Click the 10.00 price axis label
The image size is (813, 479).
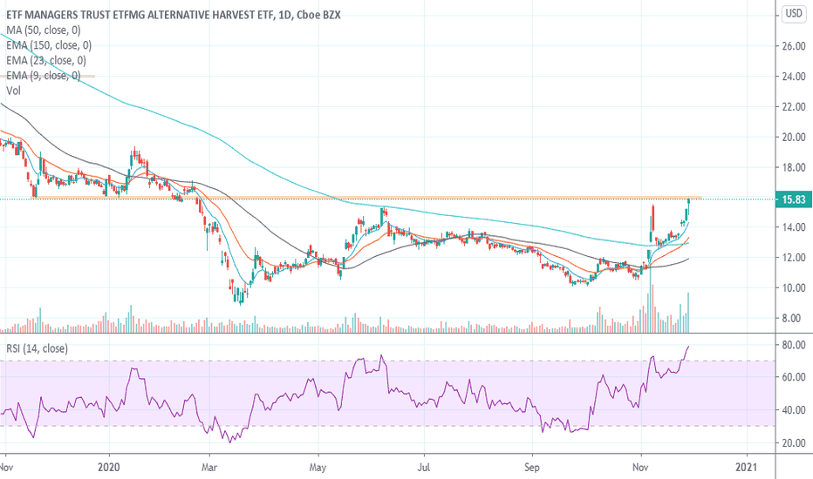click(x=794, y=288)
